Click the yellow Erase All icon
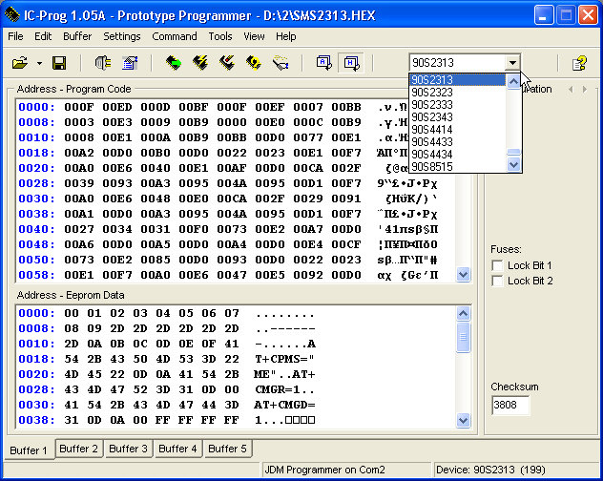This screenshot has height=481, width=603. [x=254, y=63]
